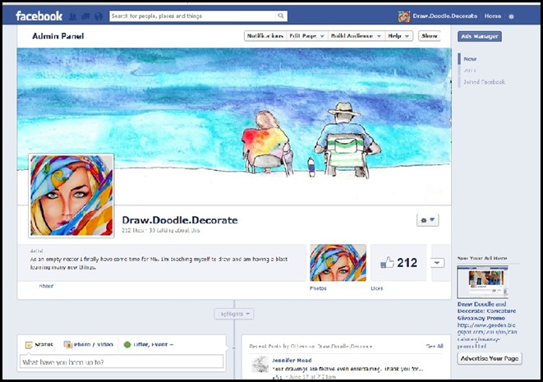Click Advertise Your Page button
The width and height of the screenshot is (543, 382).
[490, 358]
